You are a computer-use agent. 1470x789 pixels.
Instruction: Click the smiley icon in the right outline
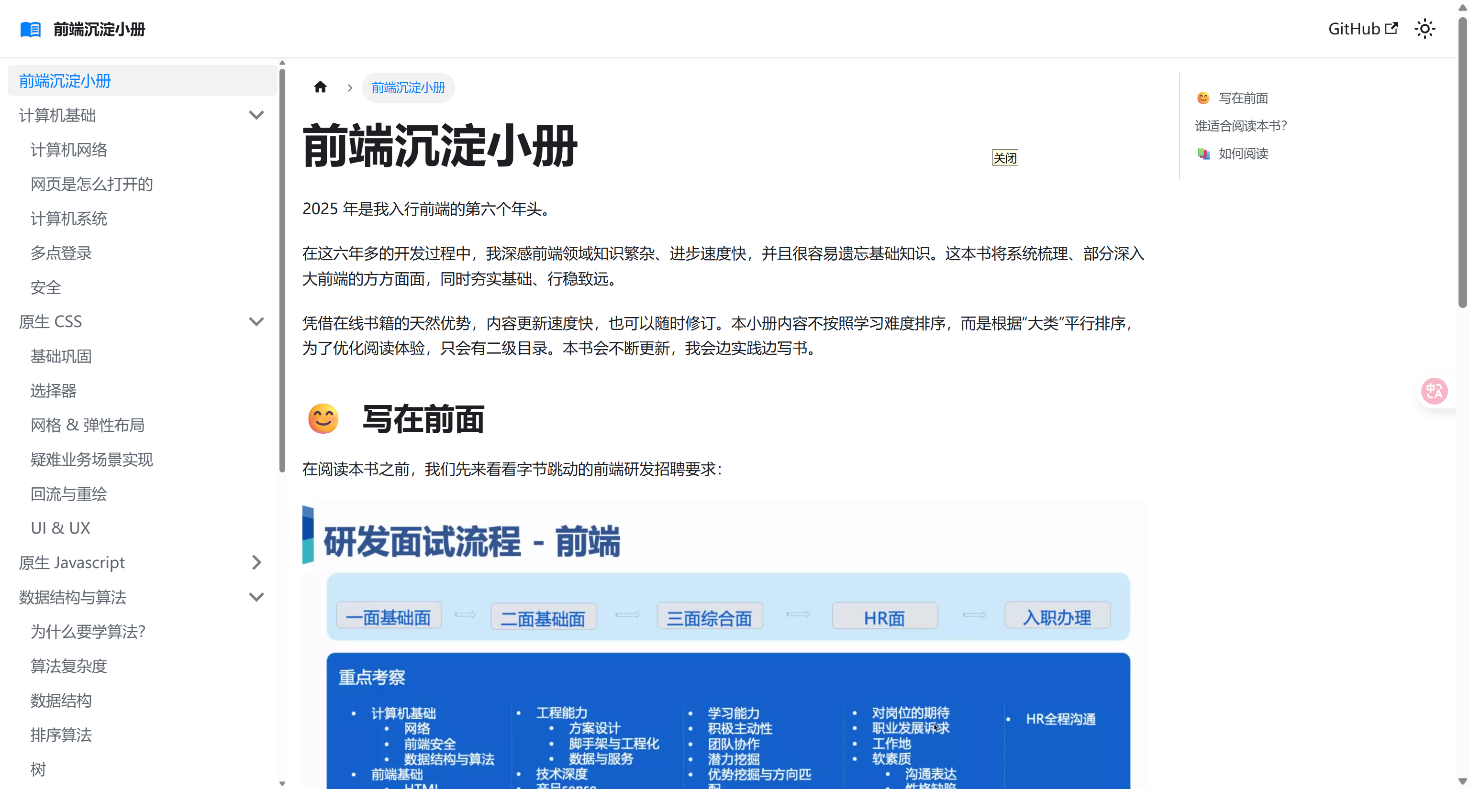click(x=1203, y=98)
